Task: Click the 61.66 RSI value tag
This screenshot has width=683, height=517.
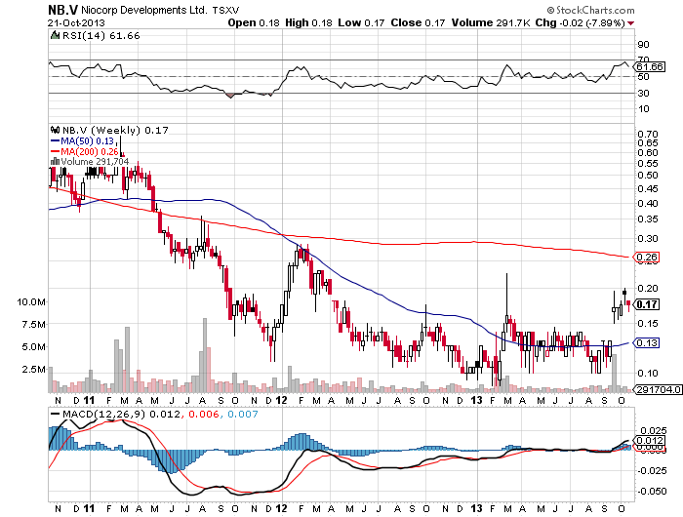Action: tap(650, 66)
